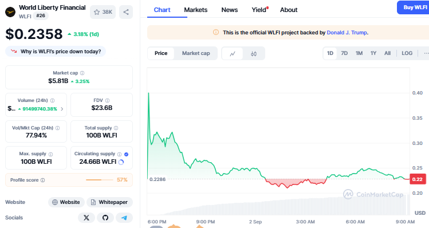Toggle LOG scale on the chart

407,53
